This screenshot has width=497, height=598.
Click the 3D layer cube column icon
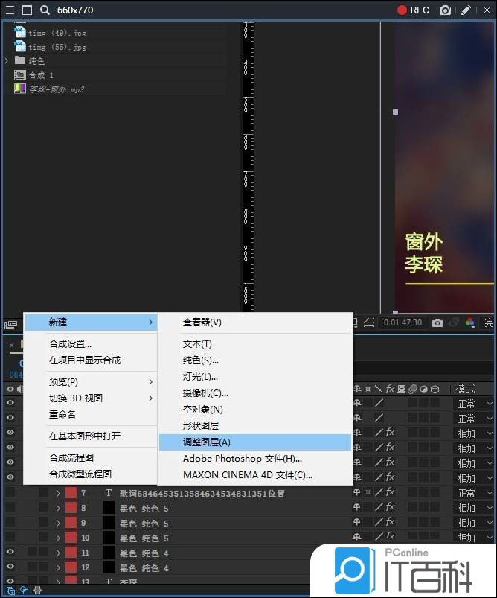(x=435, y=389)
